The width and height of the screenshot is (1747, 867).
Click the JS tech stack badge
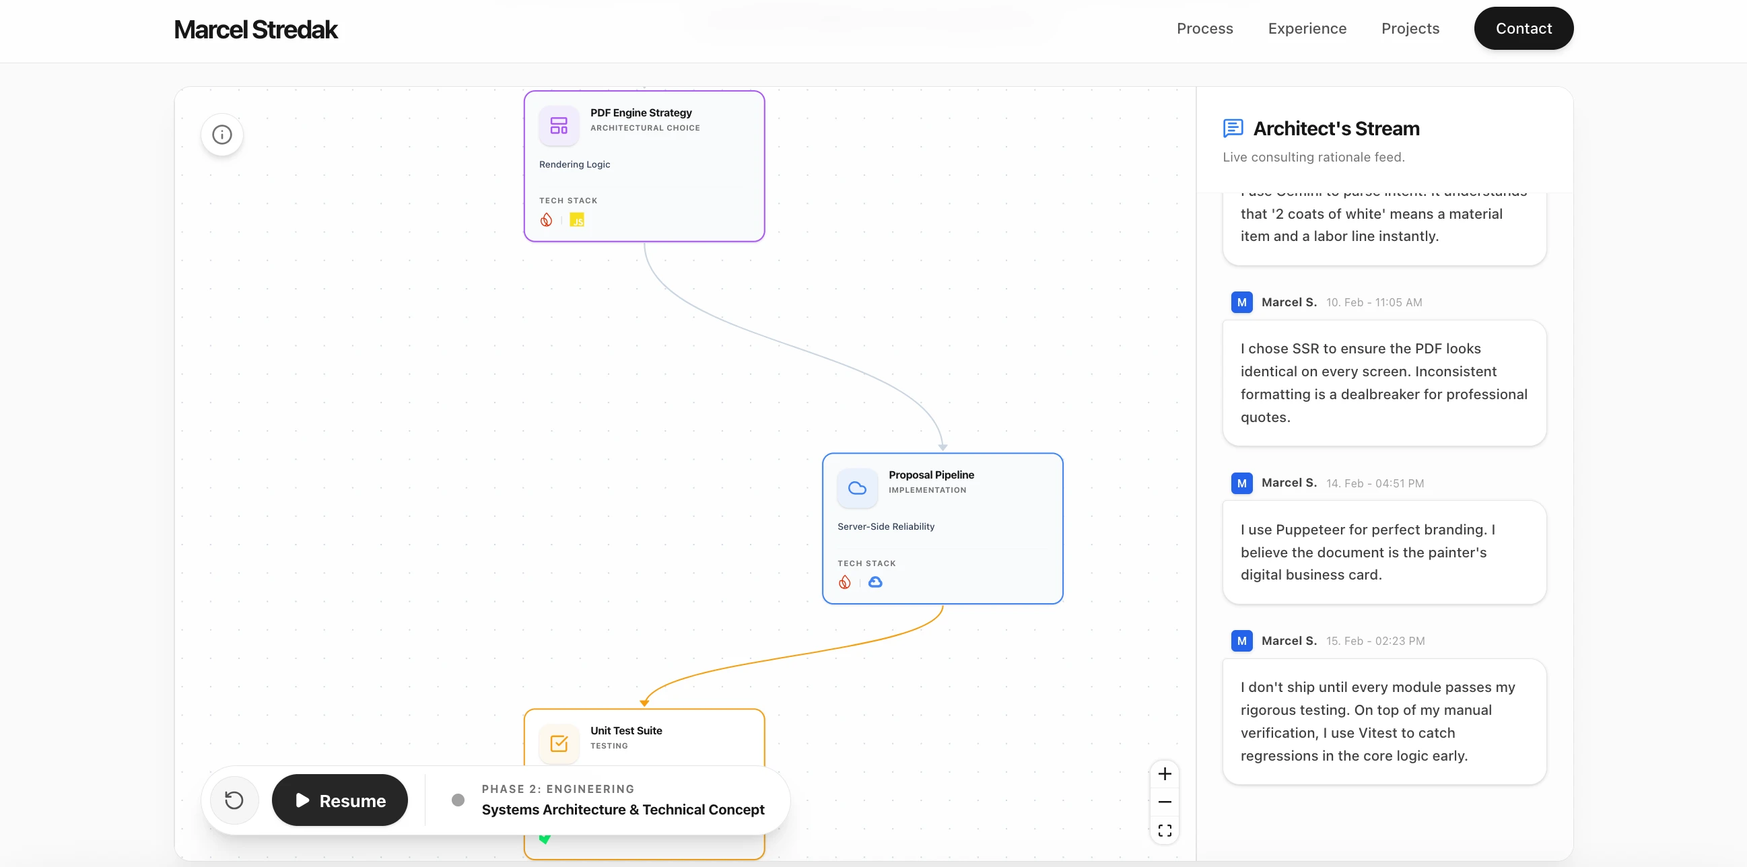[x=576, y=220]
